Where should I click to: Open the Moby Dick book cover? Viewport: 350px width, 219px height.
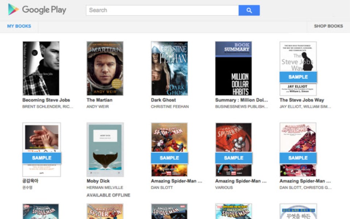(x=105, y=149)
